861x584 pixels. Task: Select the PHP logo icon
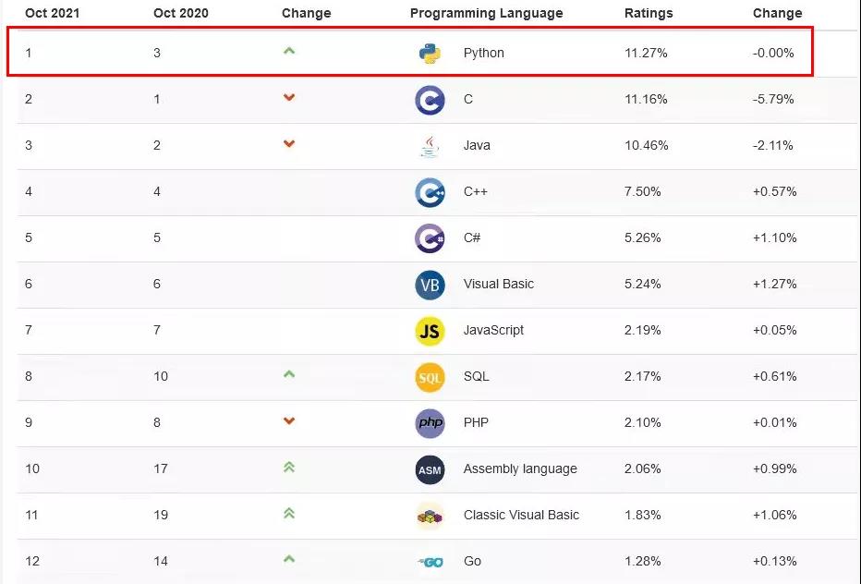point(430,423)
